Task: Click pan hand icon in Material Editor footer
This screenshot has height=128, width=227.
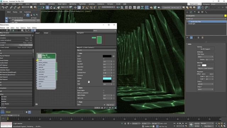Action: tap(102, 108)
